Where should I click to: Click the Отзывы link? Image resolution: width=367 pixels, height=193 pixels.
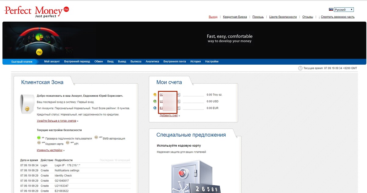308,17
